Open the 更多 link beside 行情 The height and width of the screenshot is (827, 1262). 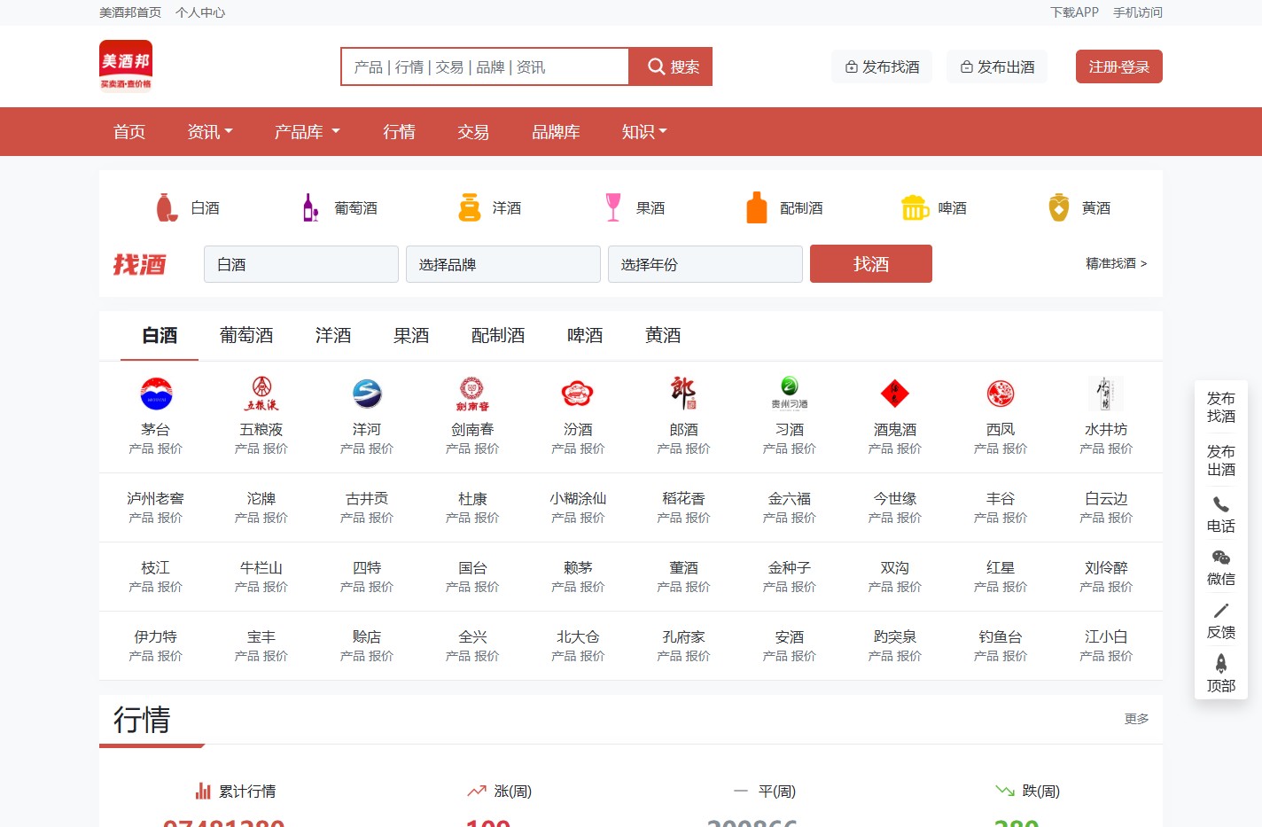1136,719
